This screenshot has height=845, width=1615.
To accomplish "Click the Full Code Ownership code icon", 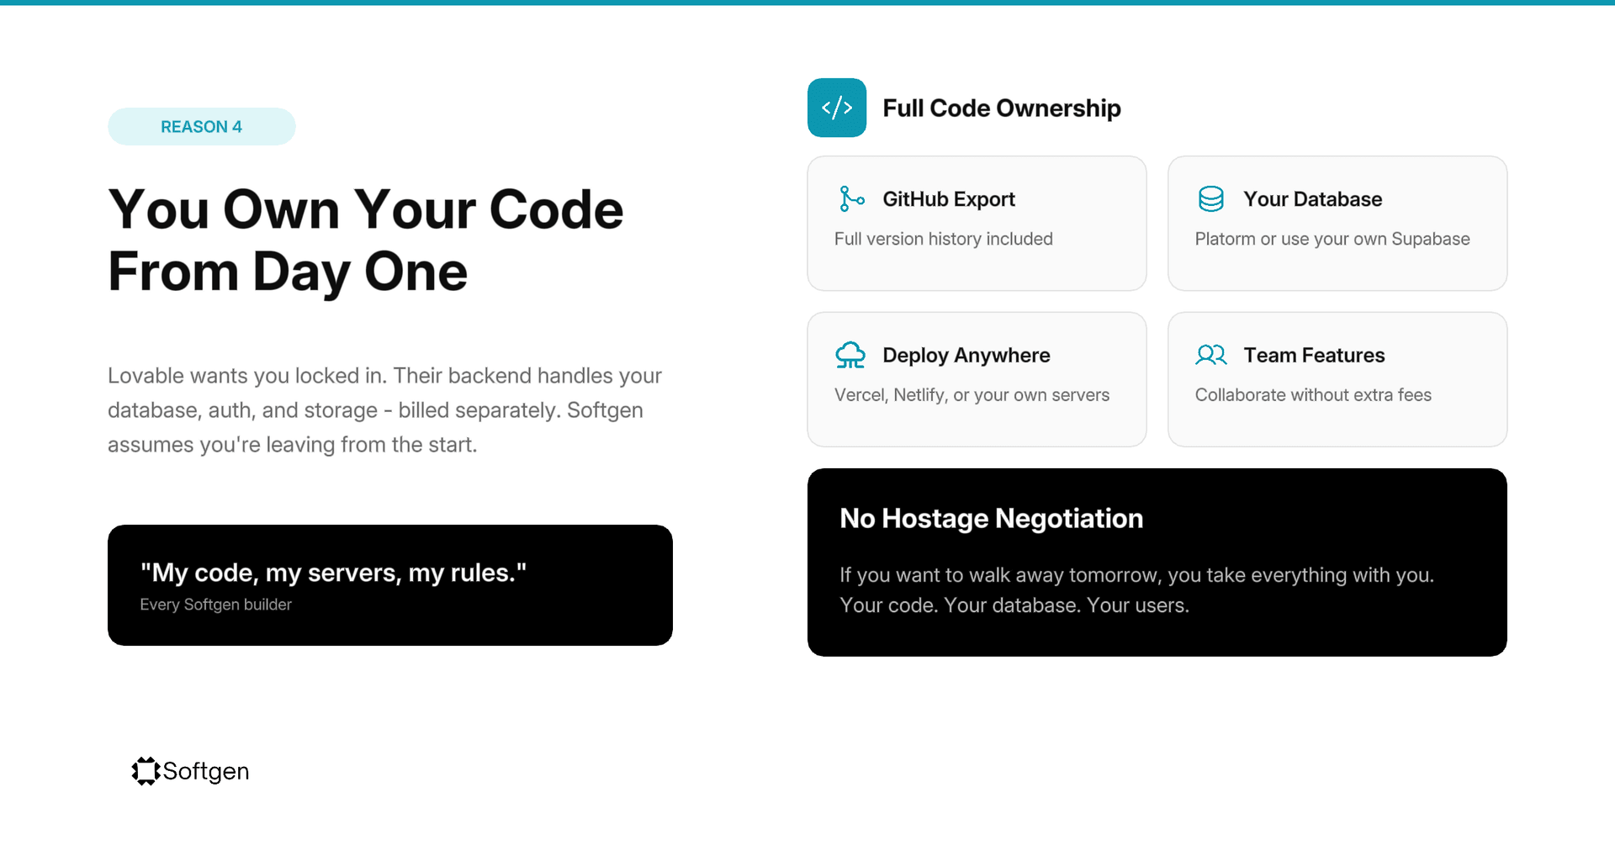I will point(837,108).
